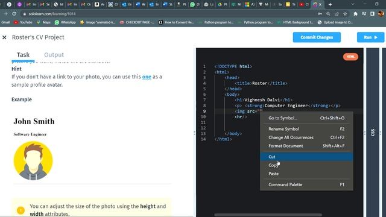Image resolution: width=386 pixels, height=217 pixels.
Task: Open the YouTube bookmark
Action: pos(23,22)
